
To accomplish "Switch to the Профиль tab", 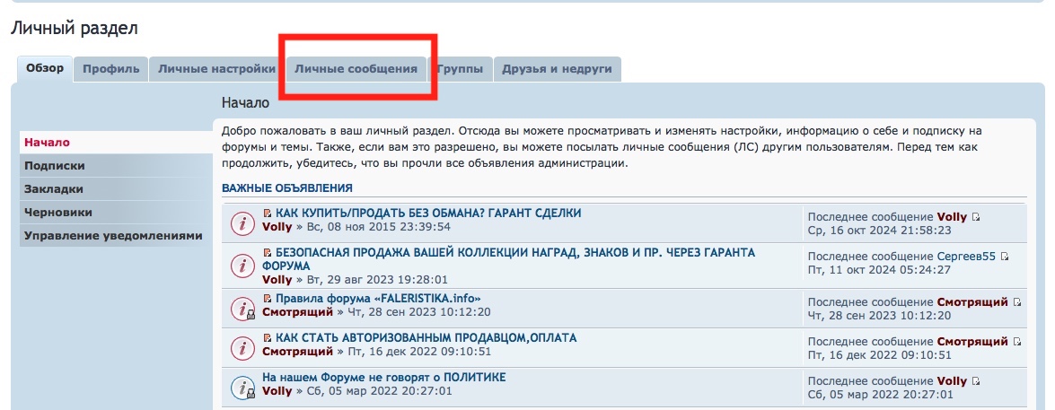I will point(111,68).
